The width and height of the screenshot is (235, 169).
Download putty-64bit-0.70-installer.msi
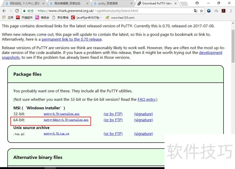(66, 120)
